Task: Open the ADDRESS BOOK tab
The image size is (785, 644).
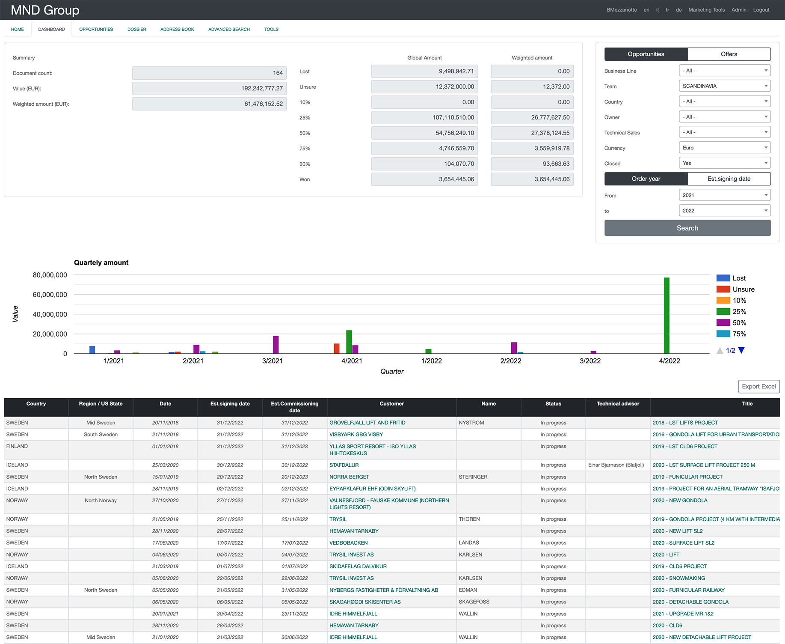Action: (x=177, y=29)
